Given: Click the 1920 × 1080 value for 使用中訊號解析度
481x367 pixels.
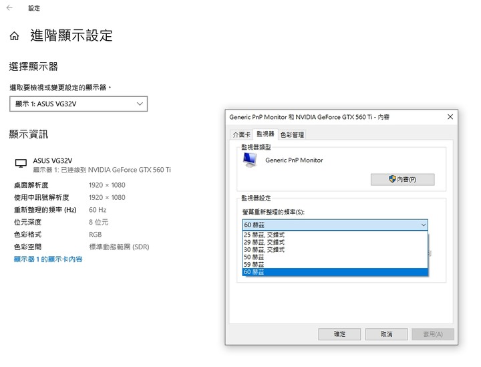Looking at the screenshot, I should (107, 197).
